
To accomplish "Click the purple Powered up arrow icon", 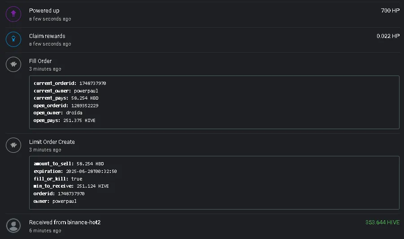I will (x=13, y=14).
